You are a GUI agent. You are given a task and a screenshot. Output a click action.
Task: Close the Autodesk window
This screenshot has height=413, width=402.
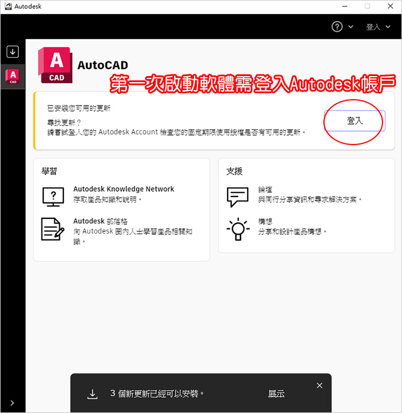point(390,6)
